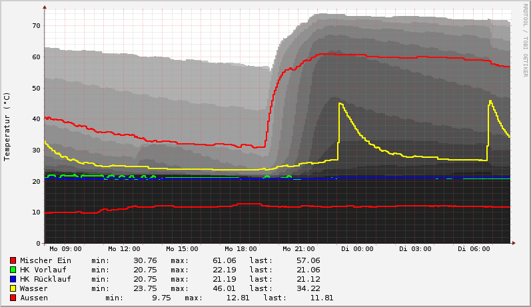Select the HK Rücklauf legend label

point(45,279)
